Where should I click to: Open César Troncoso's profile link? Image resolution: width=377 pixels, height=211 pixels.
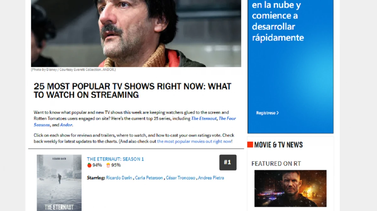(180, 178)
